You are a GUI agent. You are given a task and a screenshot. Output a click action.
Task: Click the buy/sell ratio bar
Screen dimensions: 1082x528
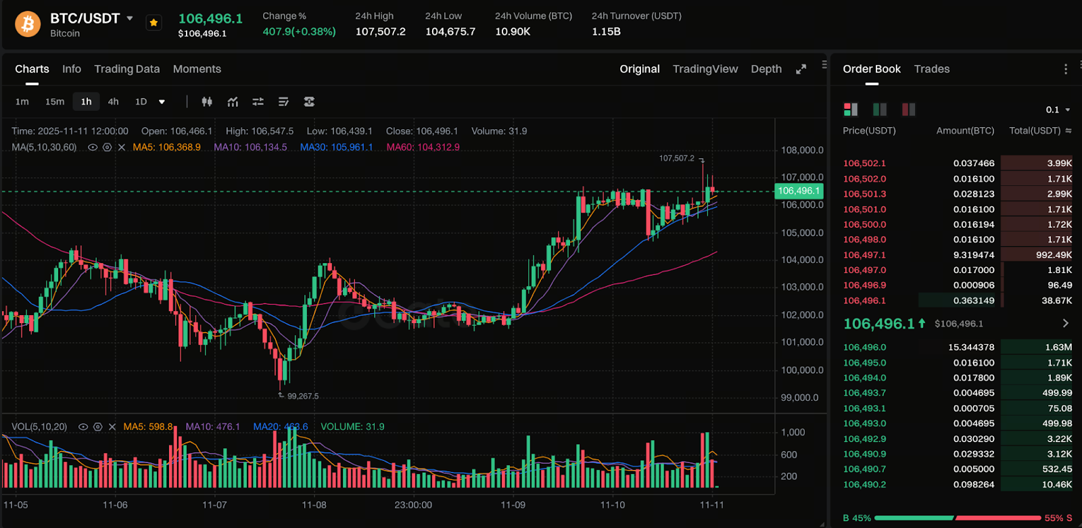(x=957, y=518)
